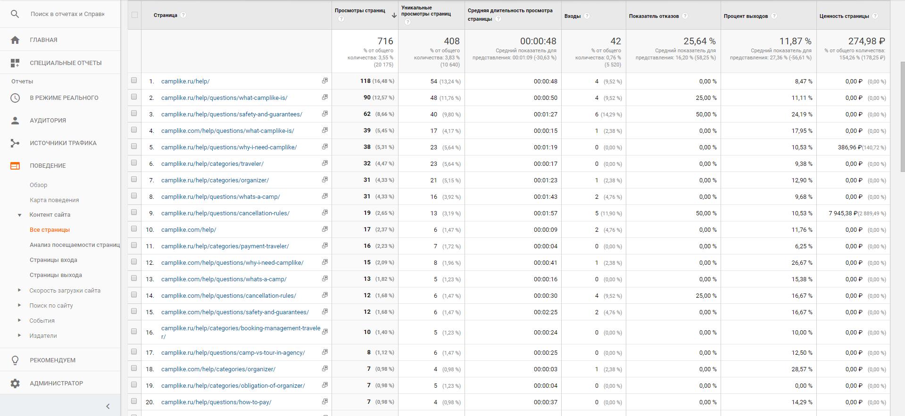Open camplike.ru/help/ page in new window icon

(x=325, y=81)
